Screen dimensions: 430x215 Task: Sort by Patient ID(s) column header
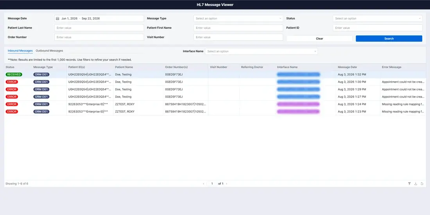(x=77, y=67)
